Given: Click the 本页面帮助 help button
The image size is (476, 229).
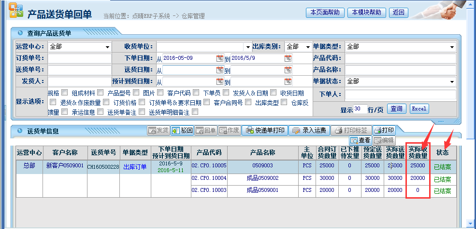Looking at the screenshot, I should tap(325, 13).
